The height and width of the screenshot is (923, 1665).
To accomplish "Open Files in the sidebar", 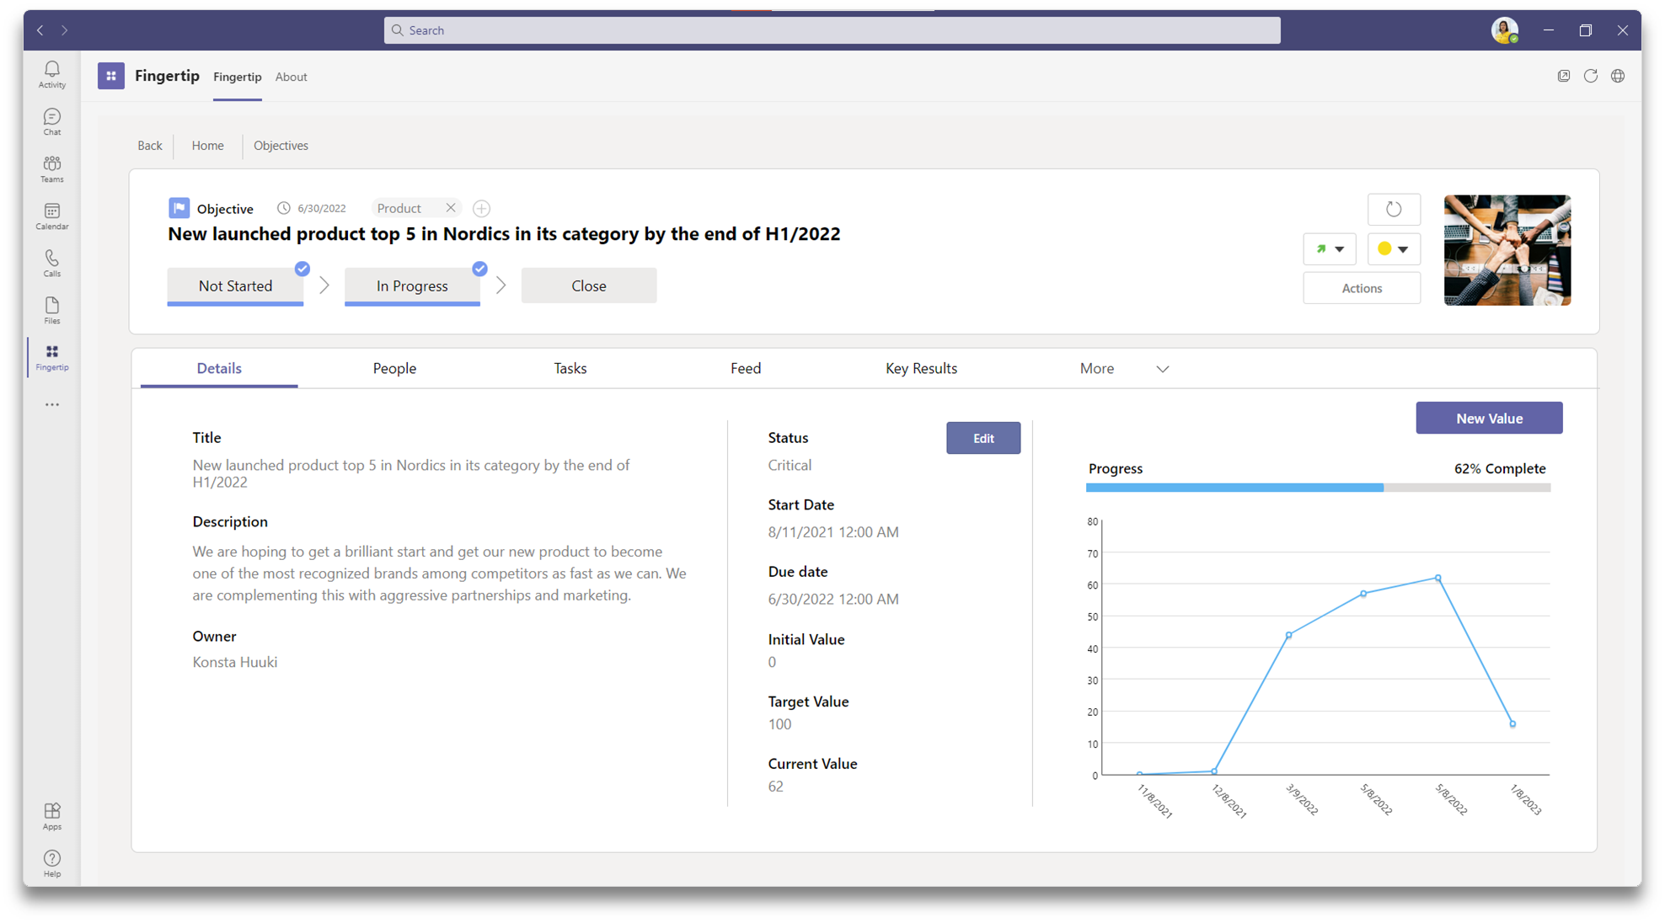I will point(52,310).
